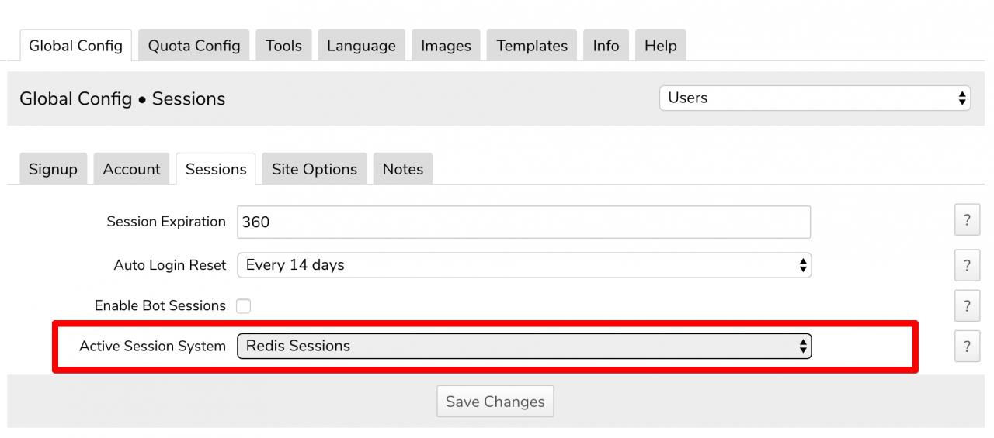The height and width of the screenshot is (438, 994).
Task: Open the Help tab
Action: pyautogui.click(x=660, y=46)
